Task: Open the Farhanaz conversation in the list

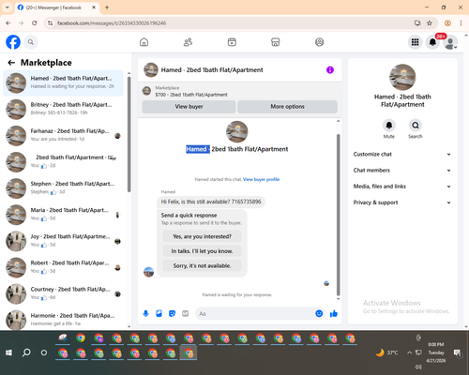Action: [x=64, y=136]
